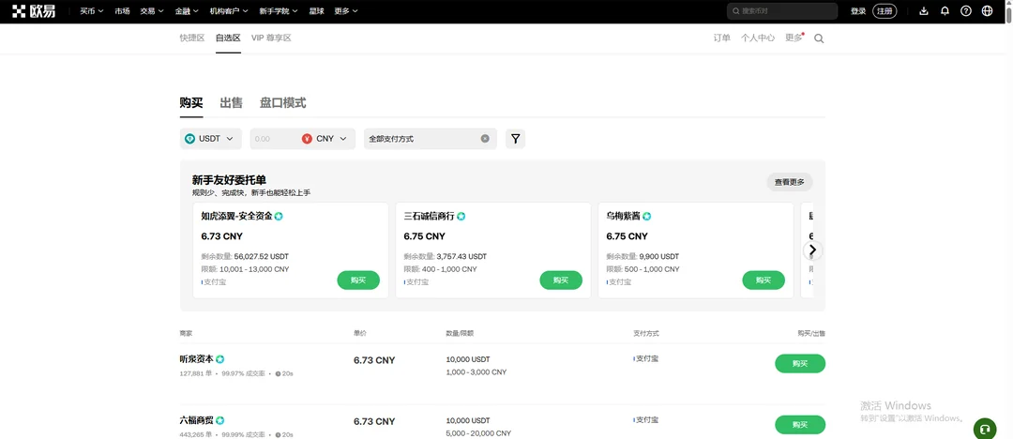Click verified badge beside 听泉资本
Screen dimensions: 1013x439
coord(220,359)
